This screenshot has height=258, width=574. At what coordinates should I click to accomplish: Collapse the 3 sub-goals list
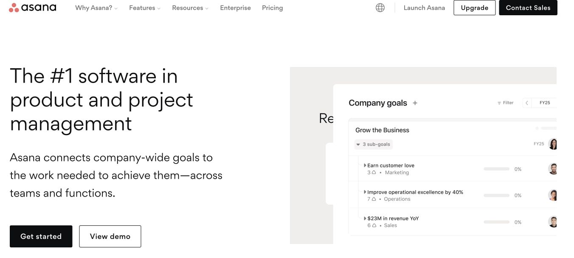pyautogui.click(x=358, y=144)
